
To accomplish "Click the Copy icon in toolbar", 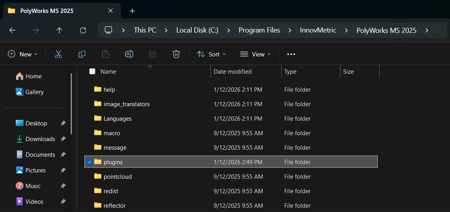I will (82, 54).
